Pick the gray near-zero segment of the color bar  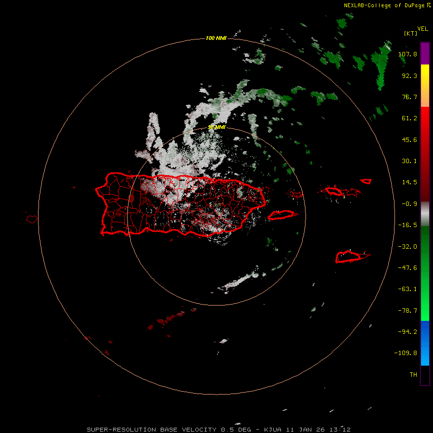(x=425, y=214)
